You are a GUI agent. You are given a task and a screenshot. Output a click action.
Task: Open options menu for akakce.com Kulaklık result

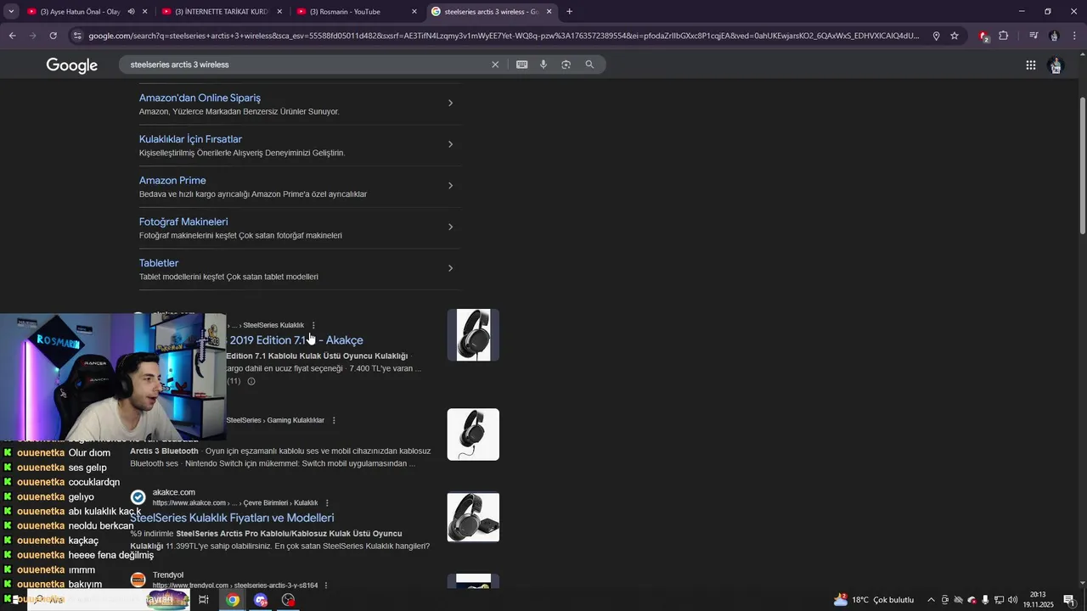327,503
